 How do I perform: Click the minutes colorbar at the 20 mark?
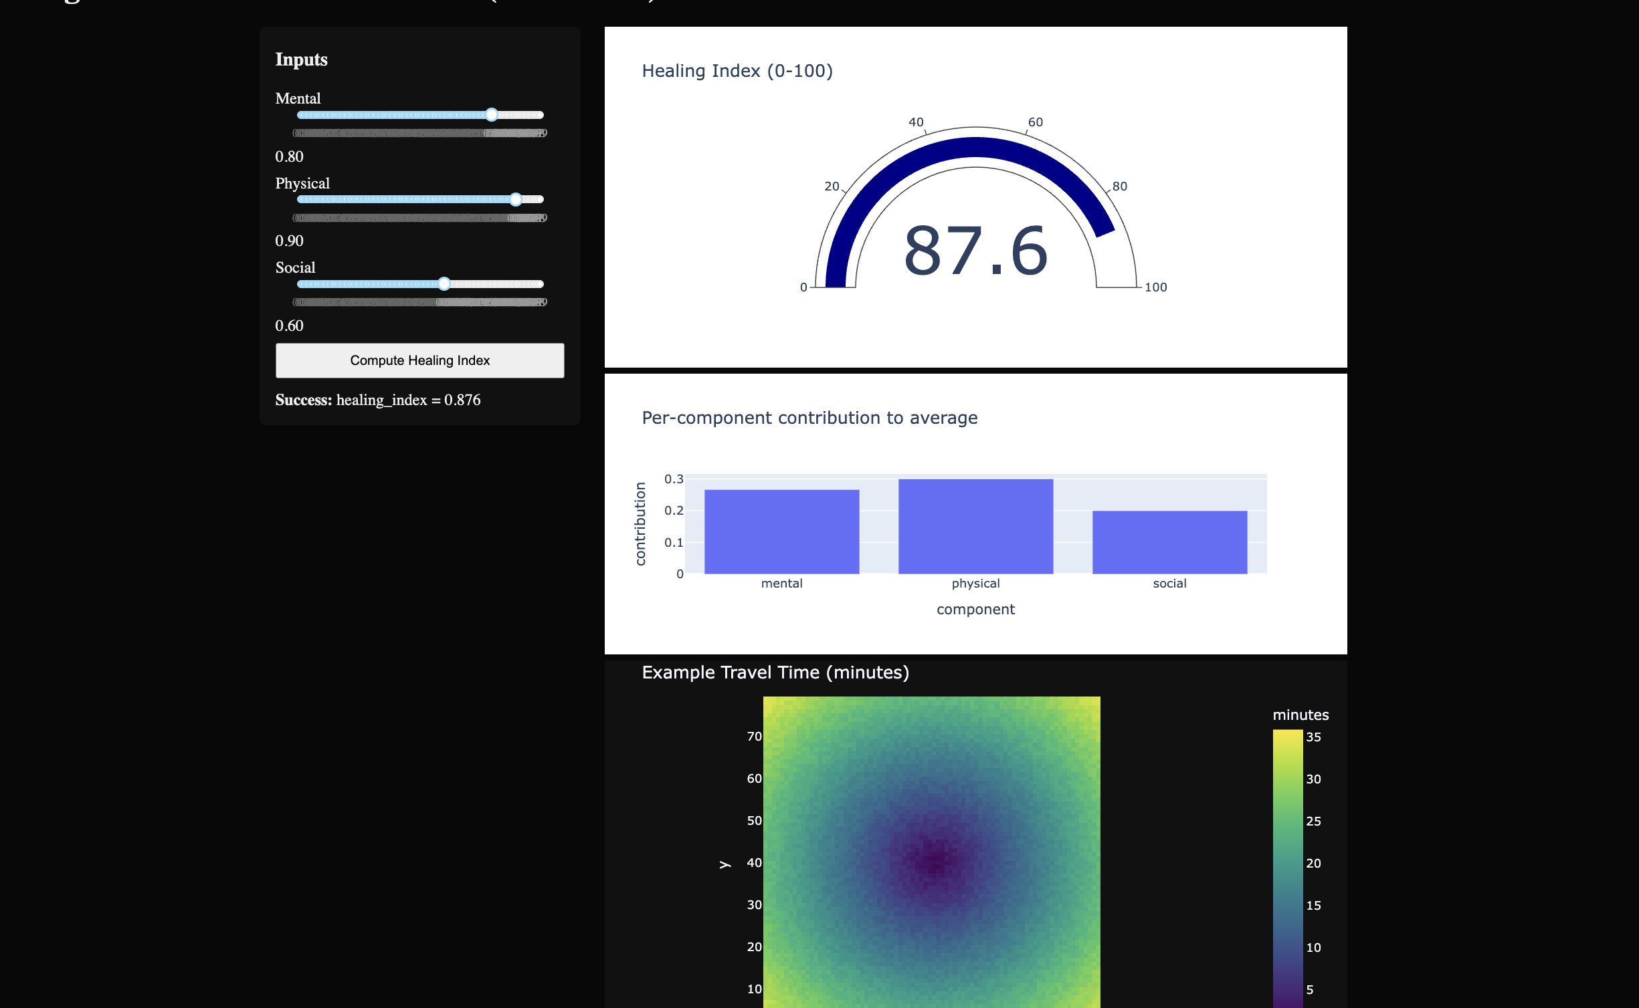click(1287, 863)
